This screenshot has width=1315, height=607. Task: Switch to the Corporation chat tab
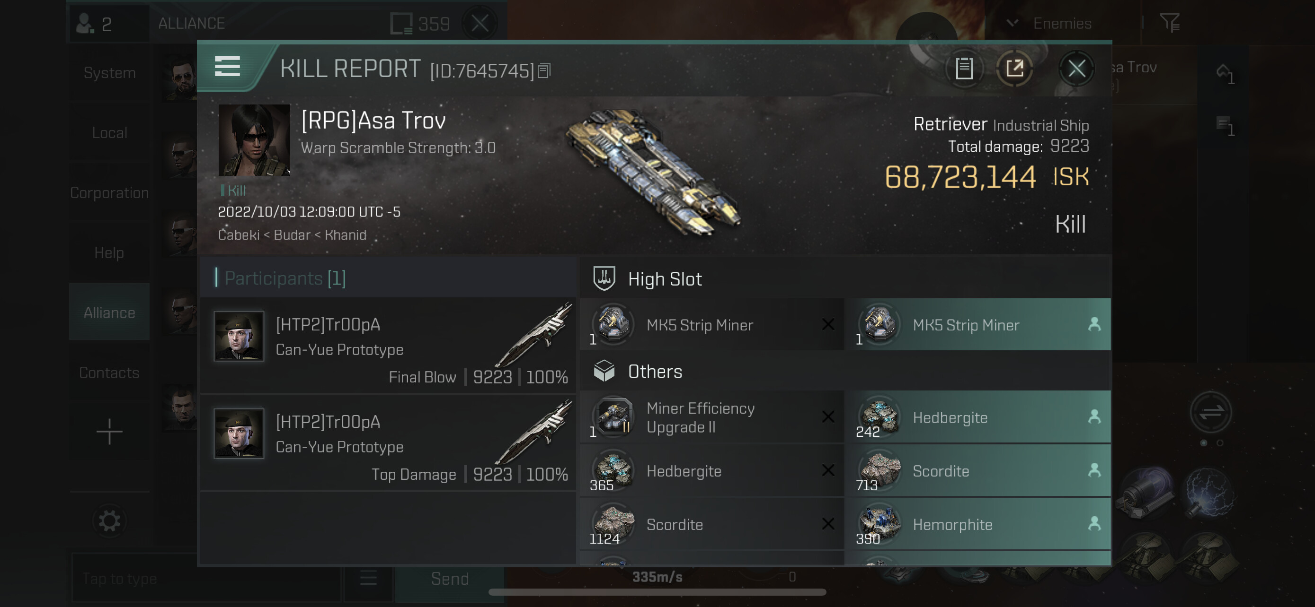tap(109, 193)
